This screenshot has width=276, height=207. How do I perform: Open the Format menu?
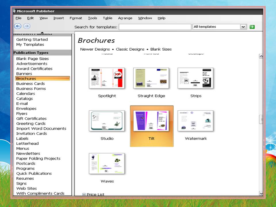tap(76, 18)
